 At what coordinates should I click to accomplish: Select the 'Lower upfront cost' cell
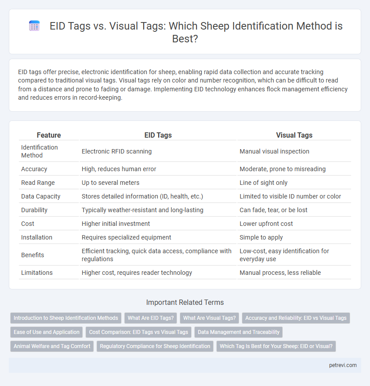294,224
